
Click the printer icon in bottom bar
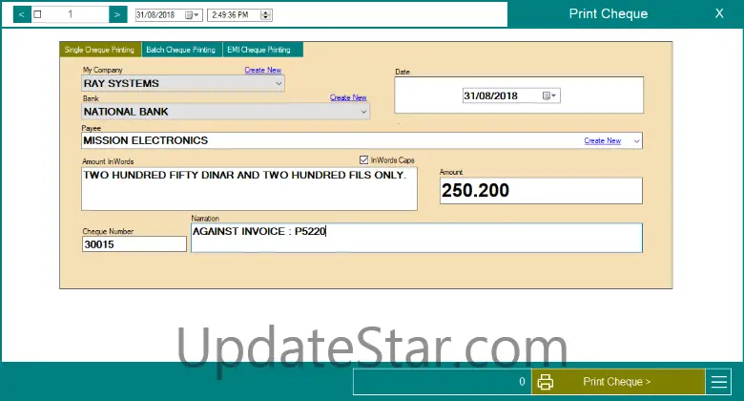[x=545, y=382]
